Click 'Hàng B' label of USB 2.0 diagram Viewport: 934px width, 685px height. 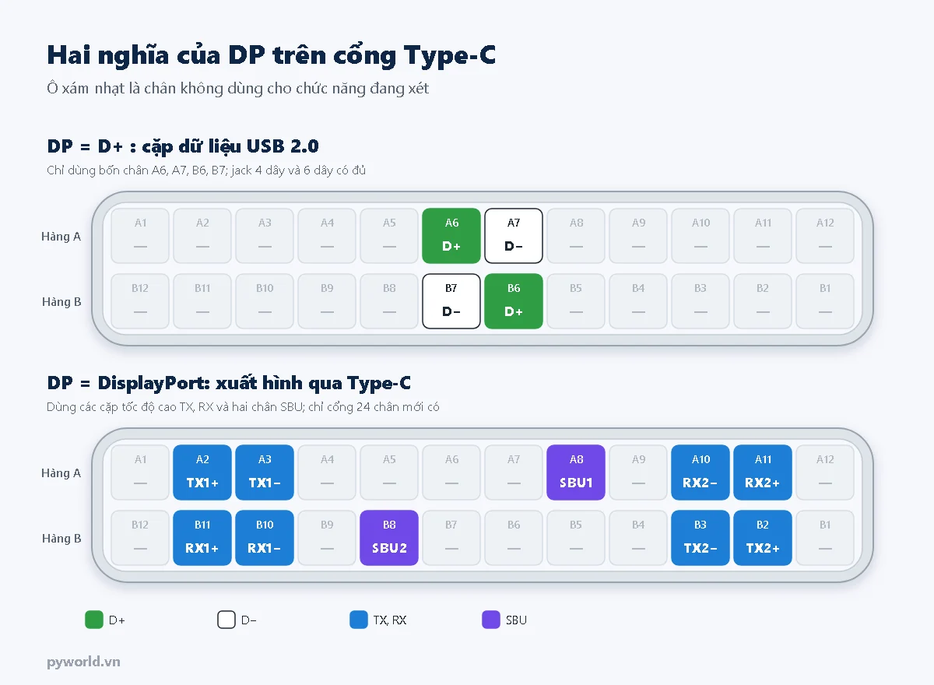[61, 302]
